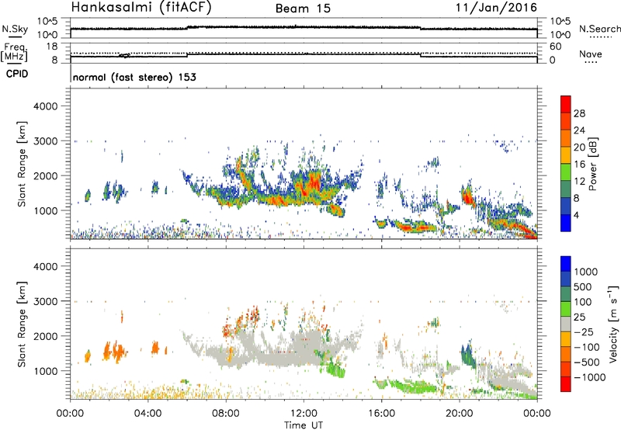Click the '08:00' time tick label

pyautogui.click(x=226, y=414)
